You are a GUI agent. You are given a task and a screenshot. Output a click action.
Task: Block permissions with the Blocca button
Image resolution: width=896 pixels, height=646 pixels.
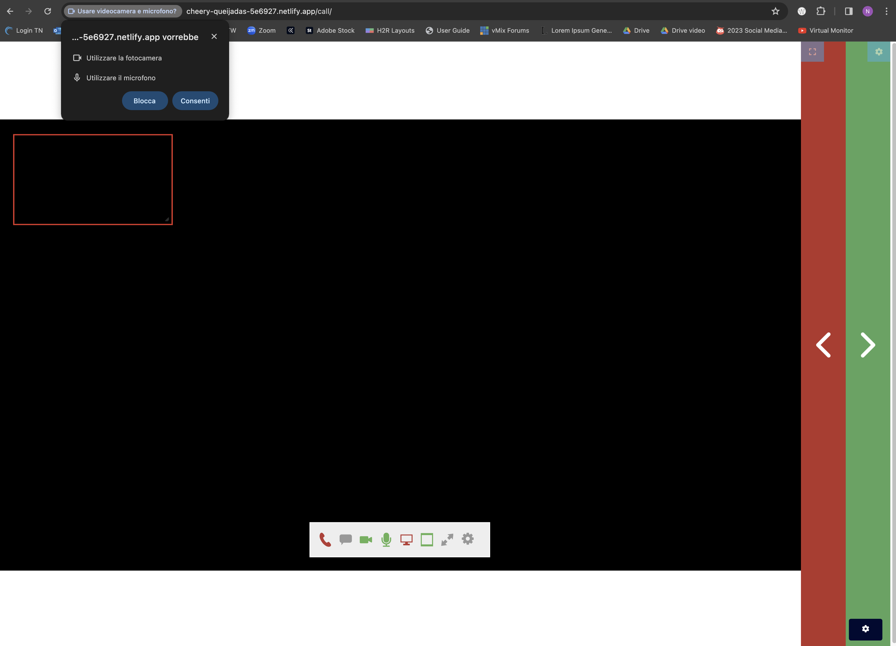click(x=145, y=101)
